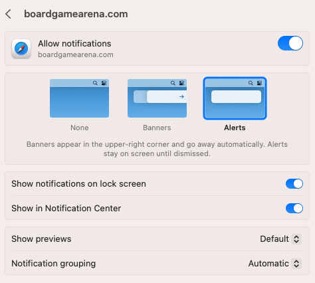Open the Show previews Default dropdown
Viewport: 315px width, 283px height.
(280, 239)
